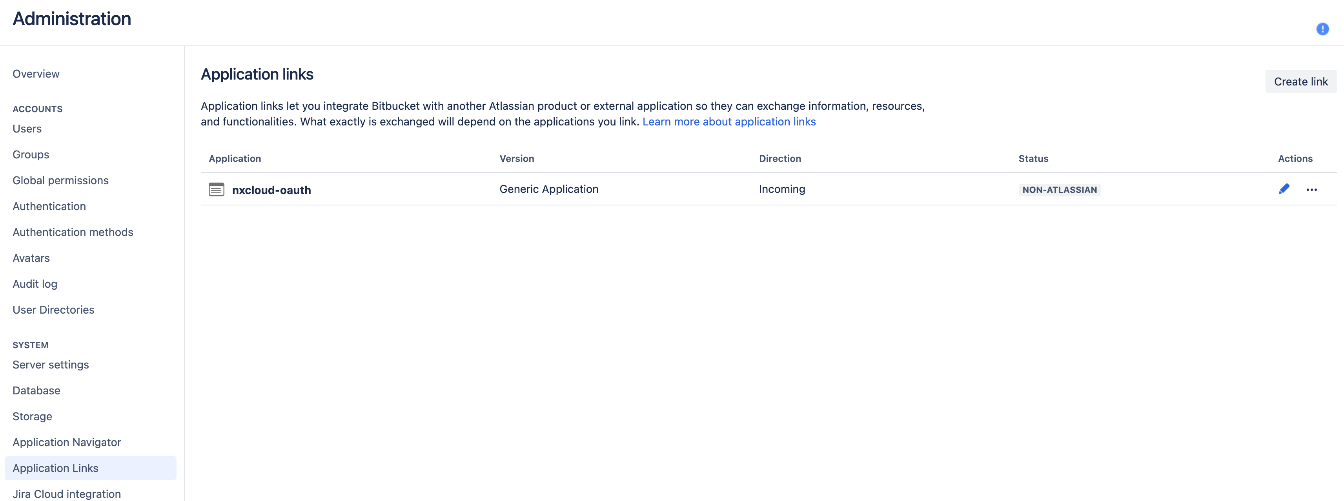1344x501 pixels.
Task: View the Audit log page
Action: 35,284
